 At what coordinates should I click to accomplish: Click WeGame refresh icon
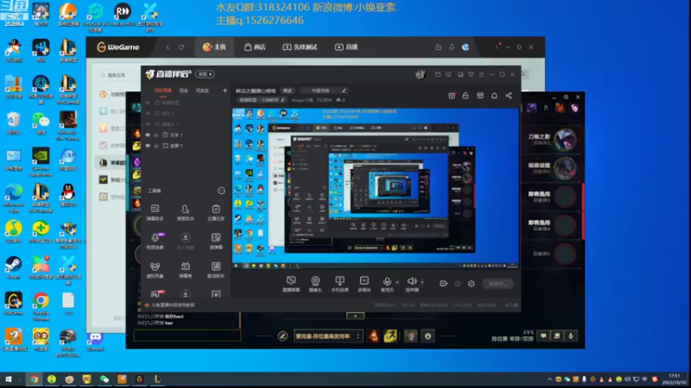coord(181,47)
